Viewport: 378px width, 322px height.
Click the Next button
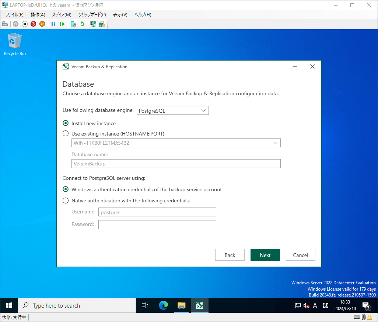[x=265, y=255]
